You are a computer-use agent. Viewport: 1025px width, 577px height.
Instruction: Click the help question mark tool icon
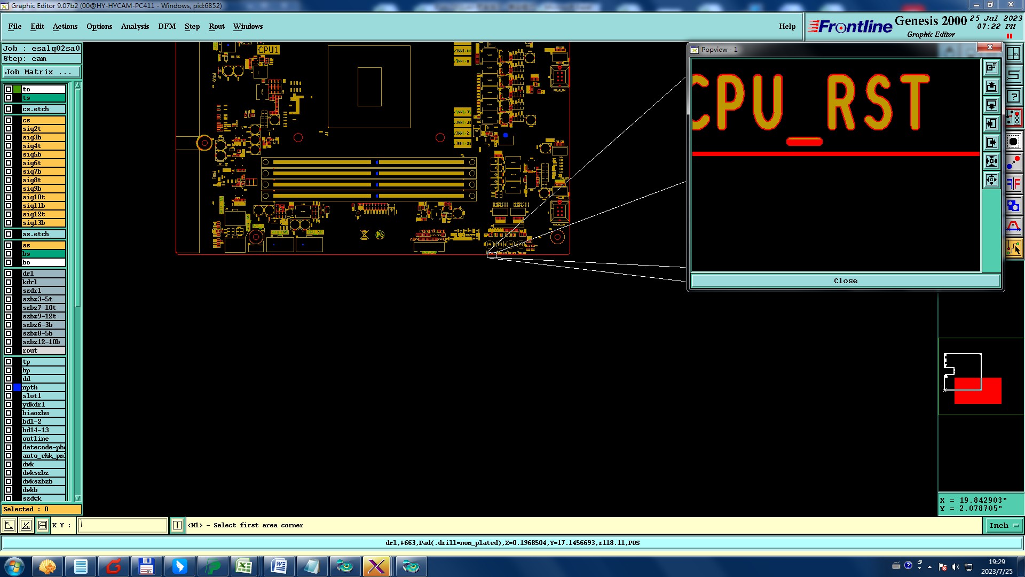click(1013, 97)
